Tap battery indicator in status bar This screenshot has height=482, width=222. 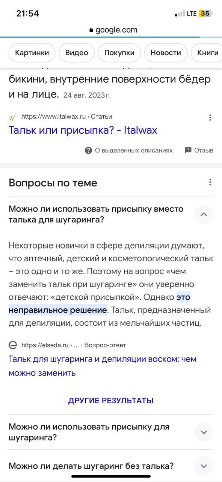coord(205,14)
